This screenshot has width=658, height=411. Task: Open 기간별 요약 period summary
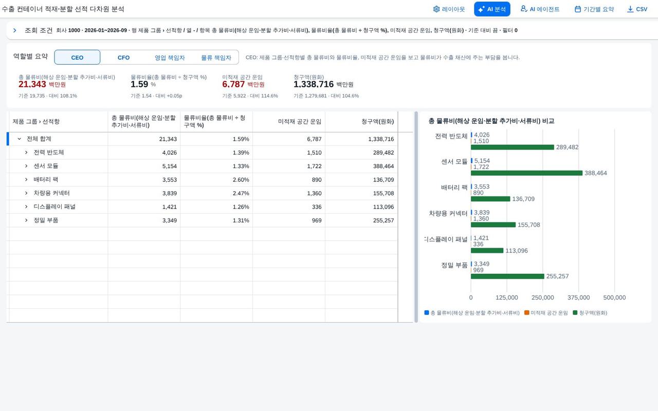click(594, 9)
